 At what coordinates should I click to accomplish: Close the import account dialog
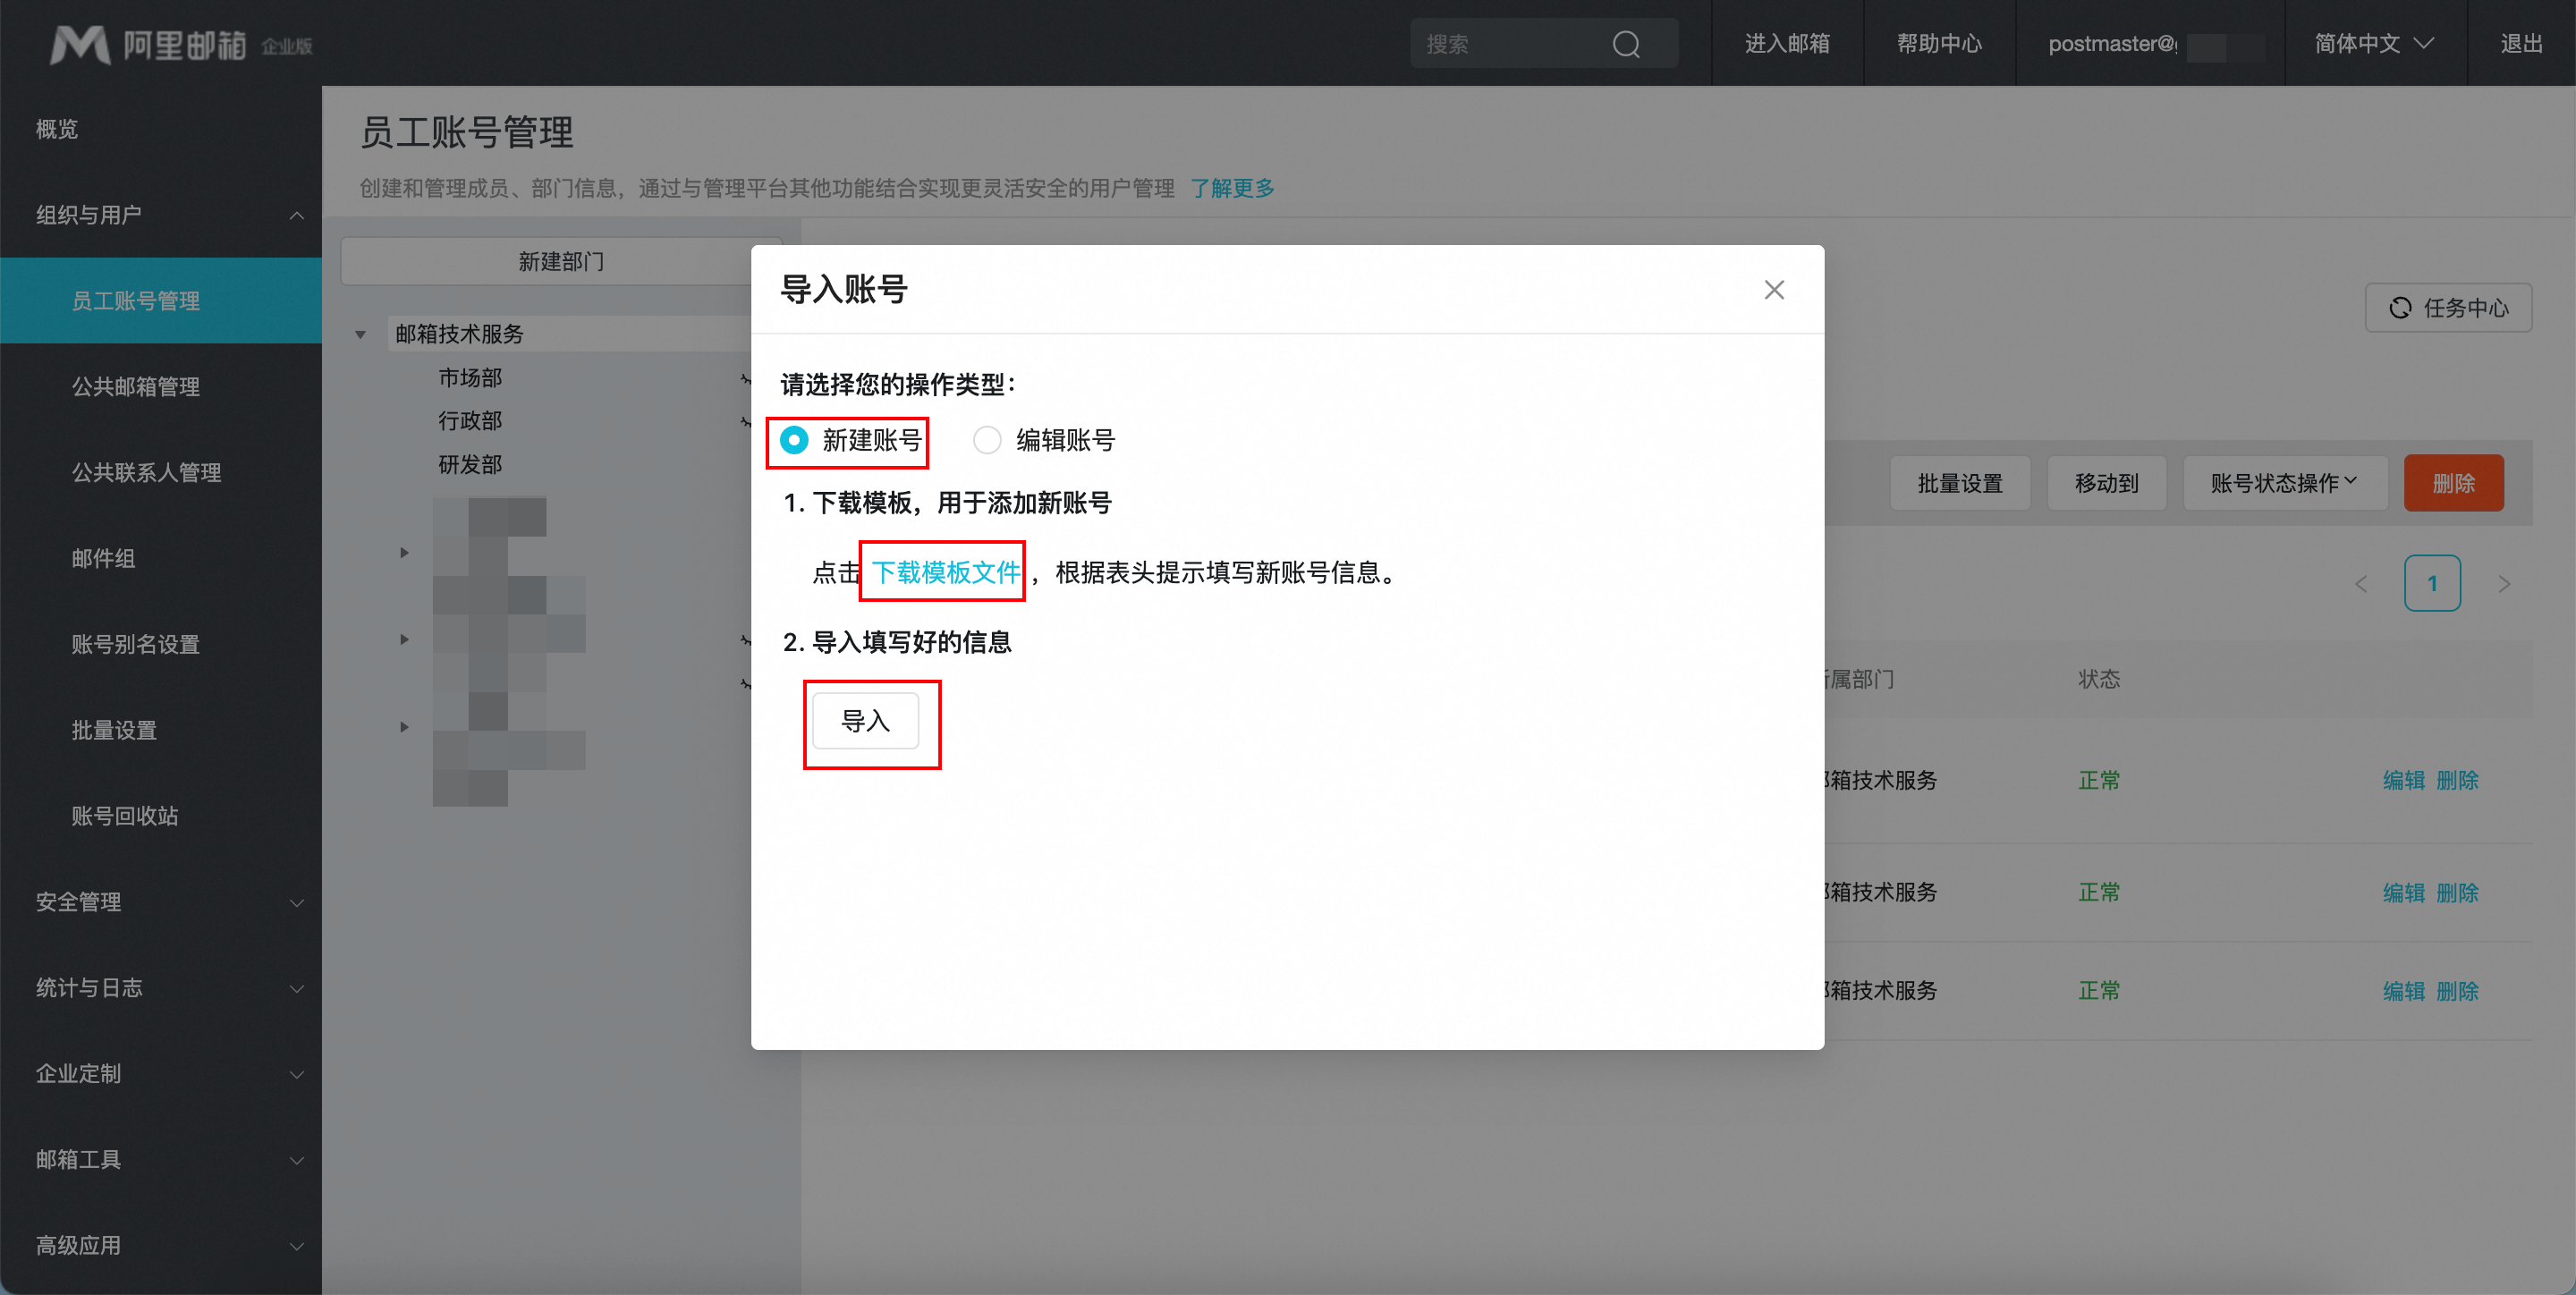(x=1774, y=290)
